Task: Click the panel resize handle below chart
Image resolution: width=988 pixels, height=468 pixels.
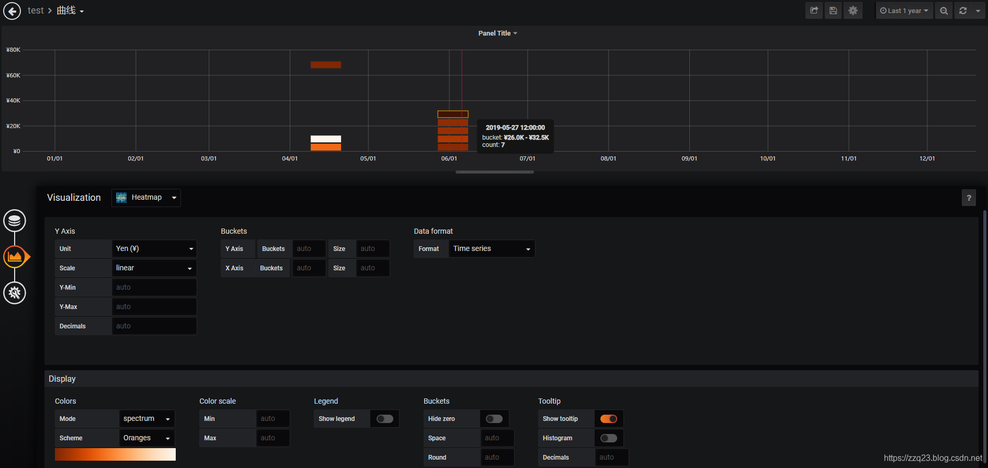Action: click(x=494, y=172)
